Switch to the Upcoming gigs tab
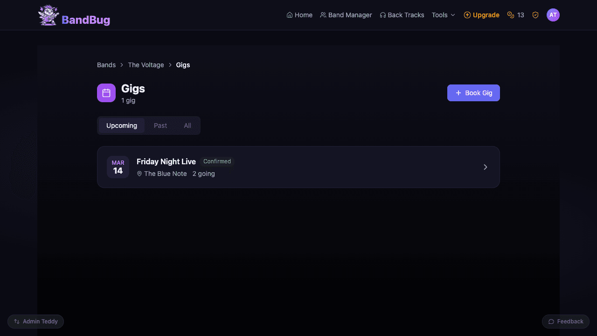The image size is (597, 336). pyautogui.click(x=122, y=126)
